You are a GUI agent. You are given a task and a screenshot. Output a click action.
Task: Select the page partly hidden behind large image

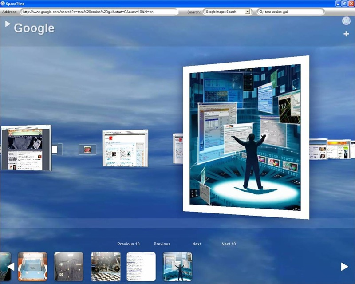coord(178,148)
